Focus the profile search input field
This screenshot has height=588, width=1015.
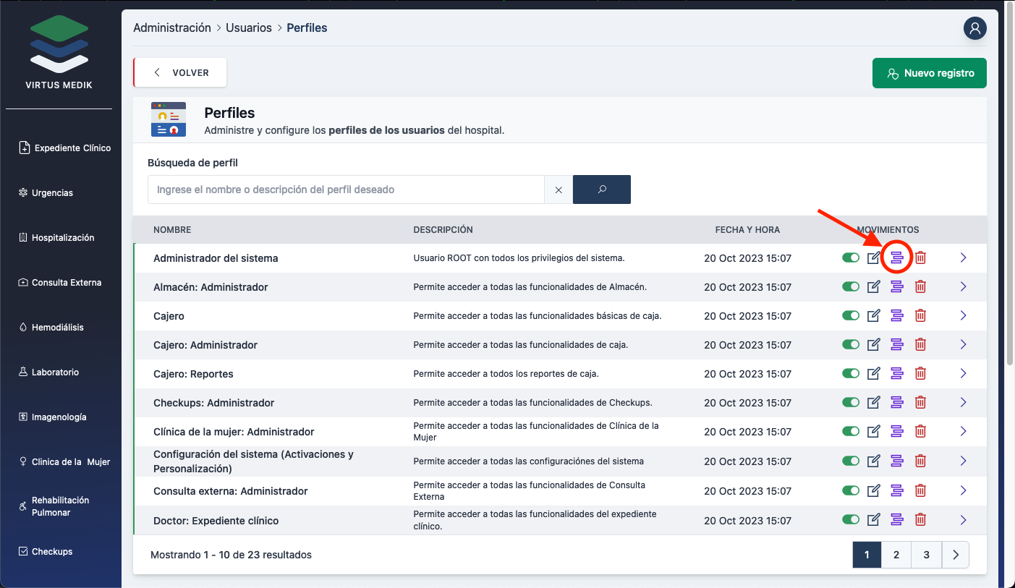pyautogui.click(x=346, y=189)
